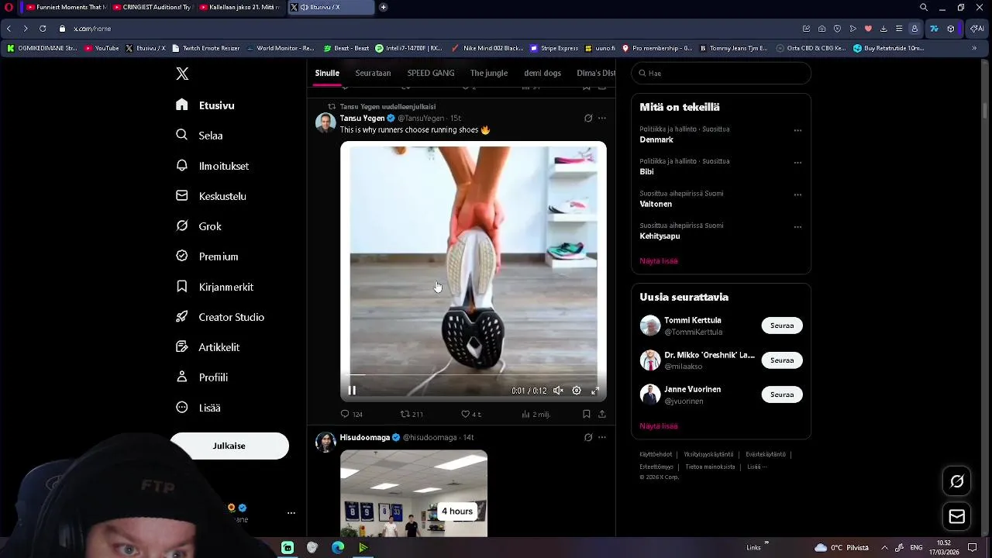Open floating messages envelope button
This screenshot has height=558, width=992.
(x=957, y=517)
